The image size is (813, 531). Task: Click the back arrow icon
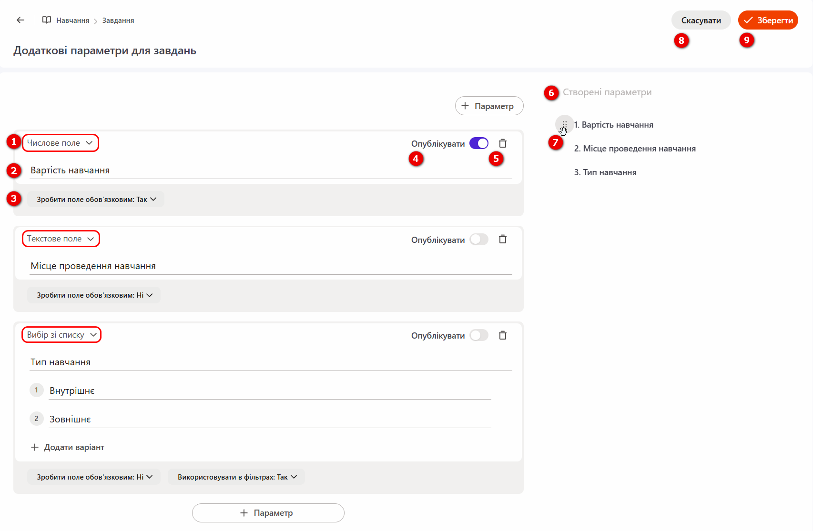point(20,20)
